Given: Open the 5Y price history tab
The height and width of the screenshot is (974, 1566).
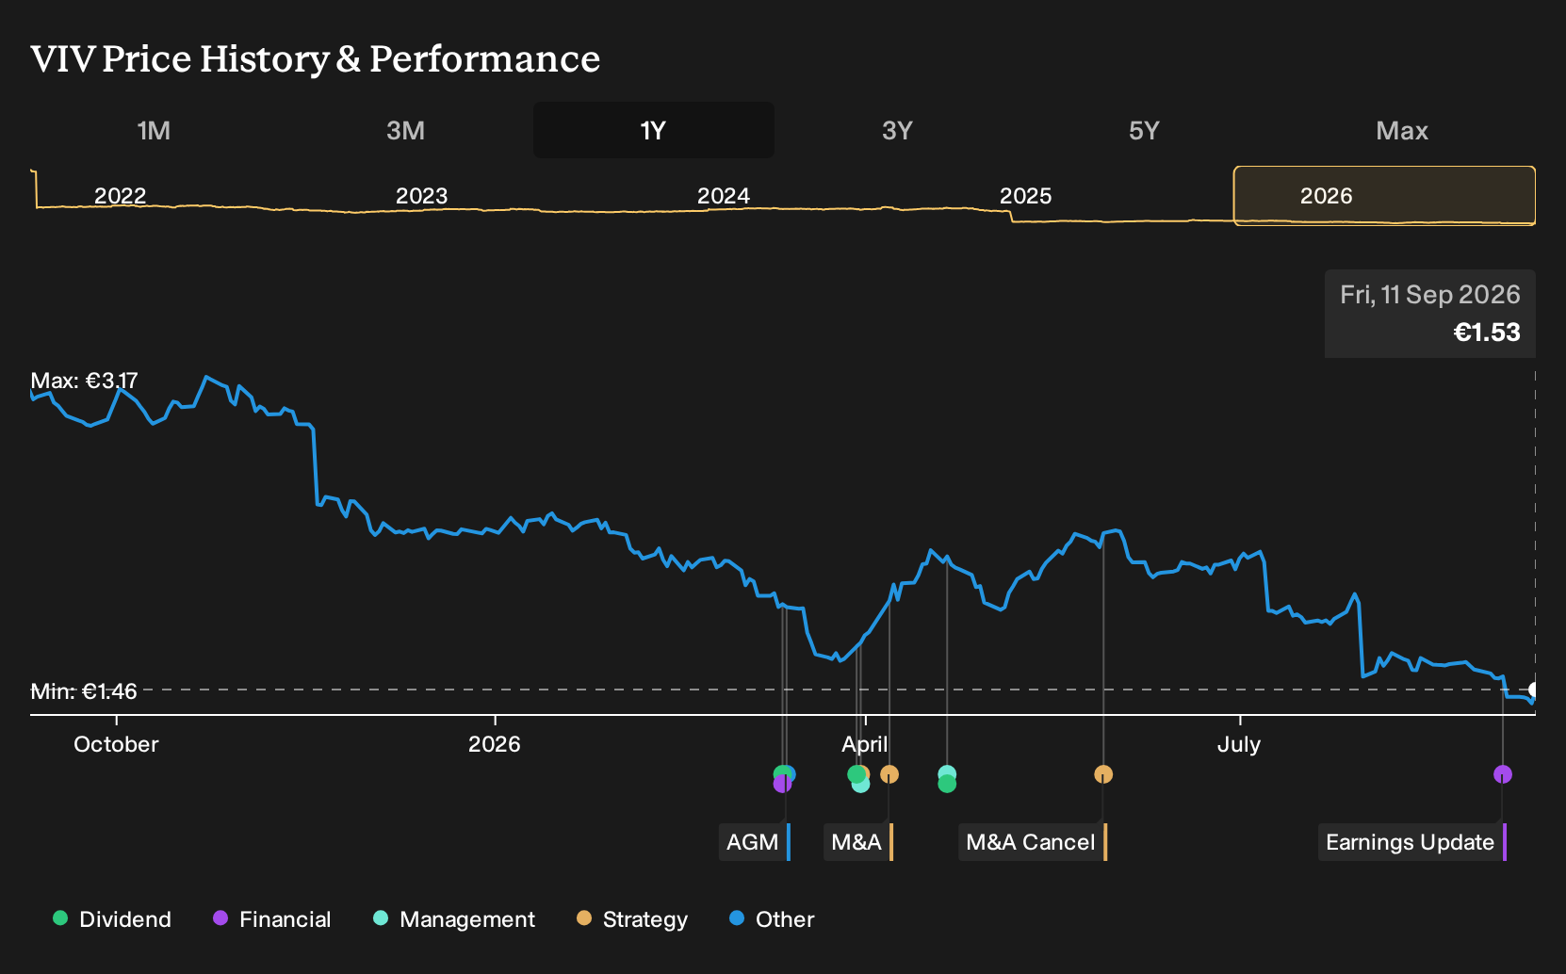Looking at the screenshot, I should [1144, 130].
